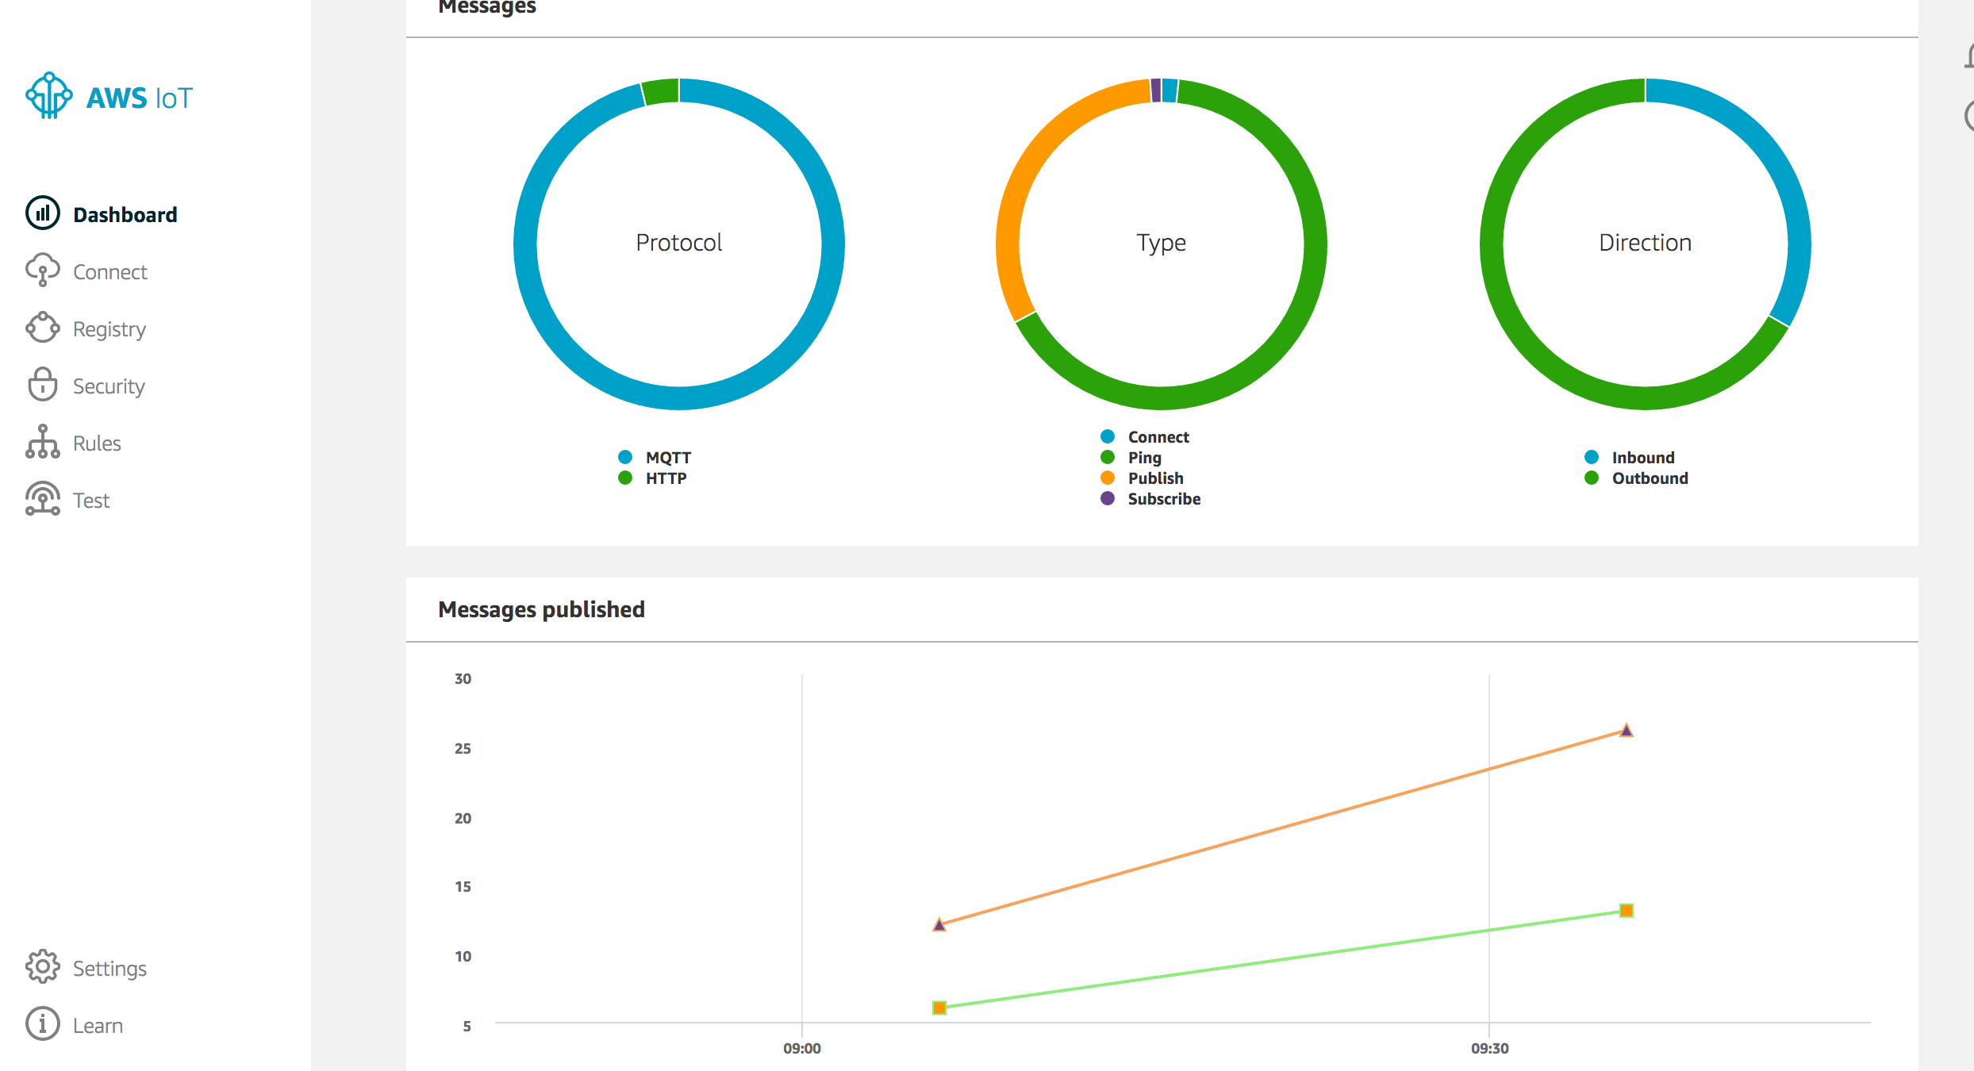1974x1071 pixels.
Task: Click the AWS IoT text link
Action: point(140,98)
